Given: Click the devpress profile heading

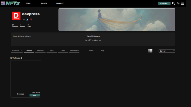Looking at the screenshot, I should tap(31, 14).
